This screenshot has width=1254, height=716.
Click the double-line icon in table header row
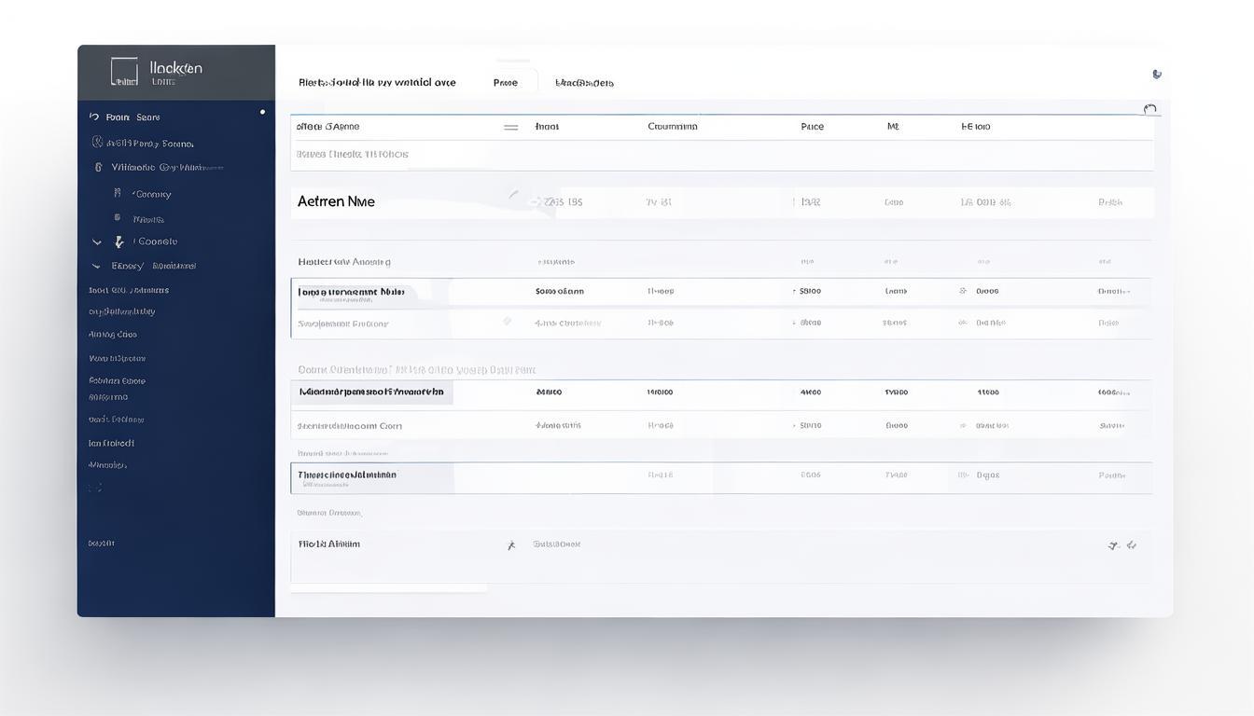511,127
